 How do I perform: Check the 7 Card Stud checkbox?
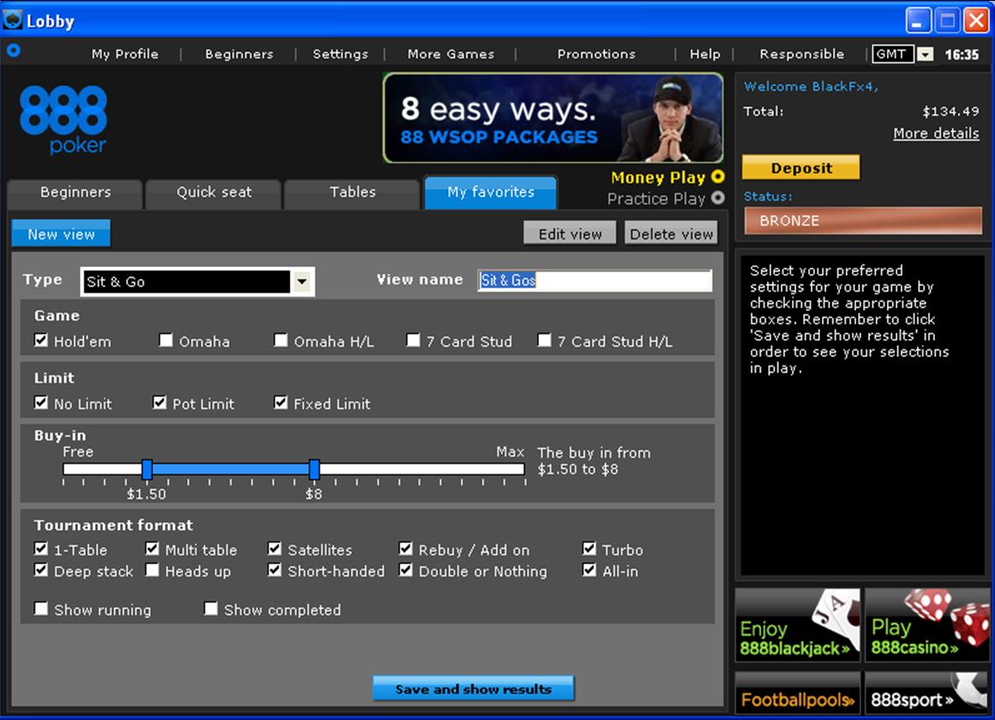pyautogui.click(x=413, y=341)
